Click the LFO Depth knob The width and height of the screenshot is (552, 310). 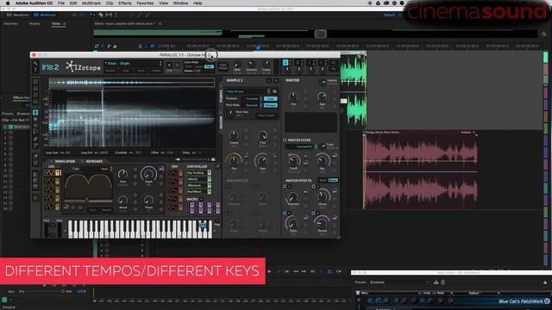[148, 174]
